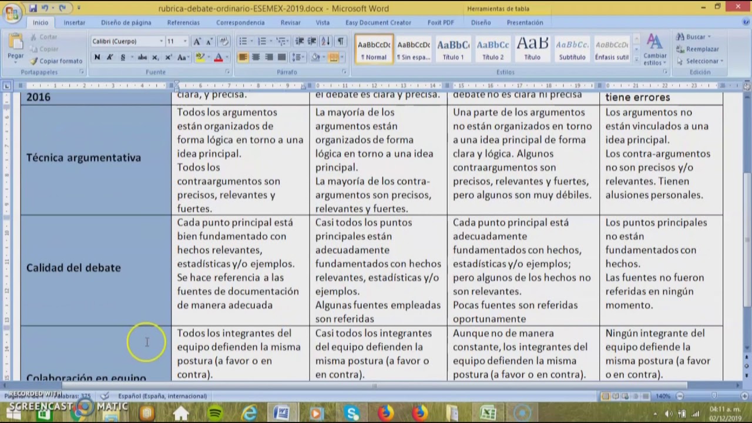Apply the Subtítulo style
The width and height of the screenshot is (752, 423).
572,49
